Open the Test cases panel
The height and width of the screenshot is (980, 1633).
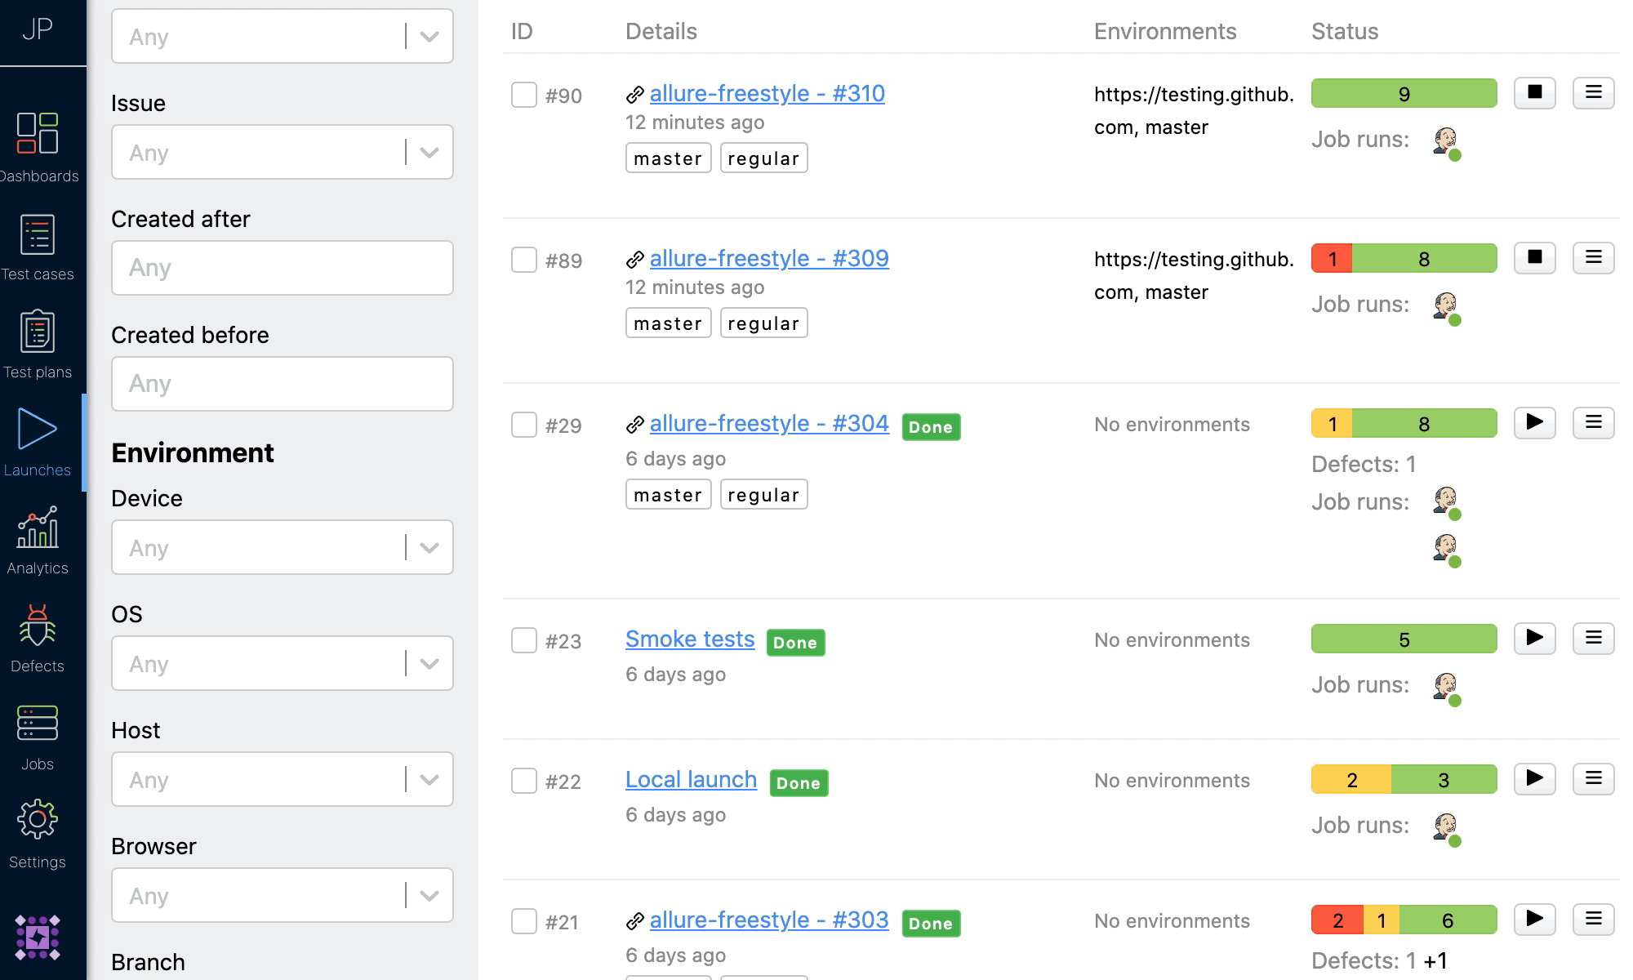coord(38,245)
